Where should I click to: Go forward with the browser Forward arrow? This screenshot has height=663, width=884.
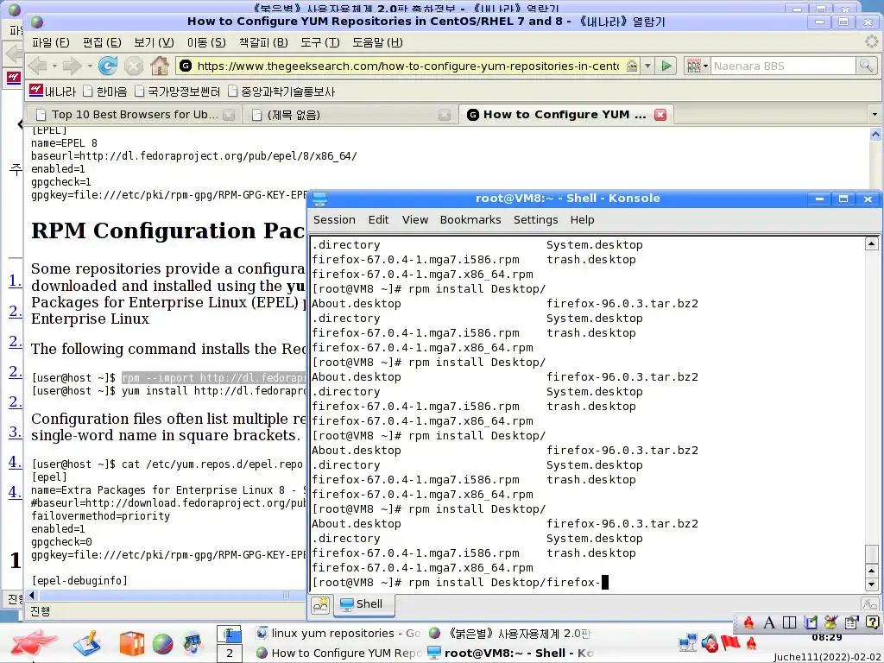click(71, 66)
